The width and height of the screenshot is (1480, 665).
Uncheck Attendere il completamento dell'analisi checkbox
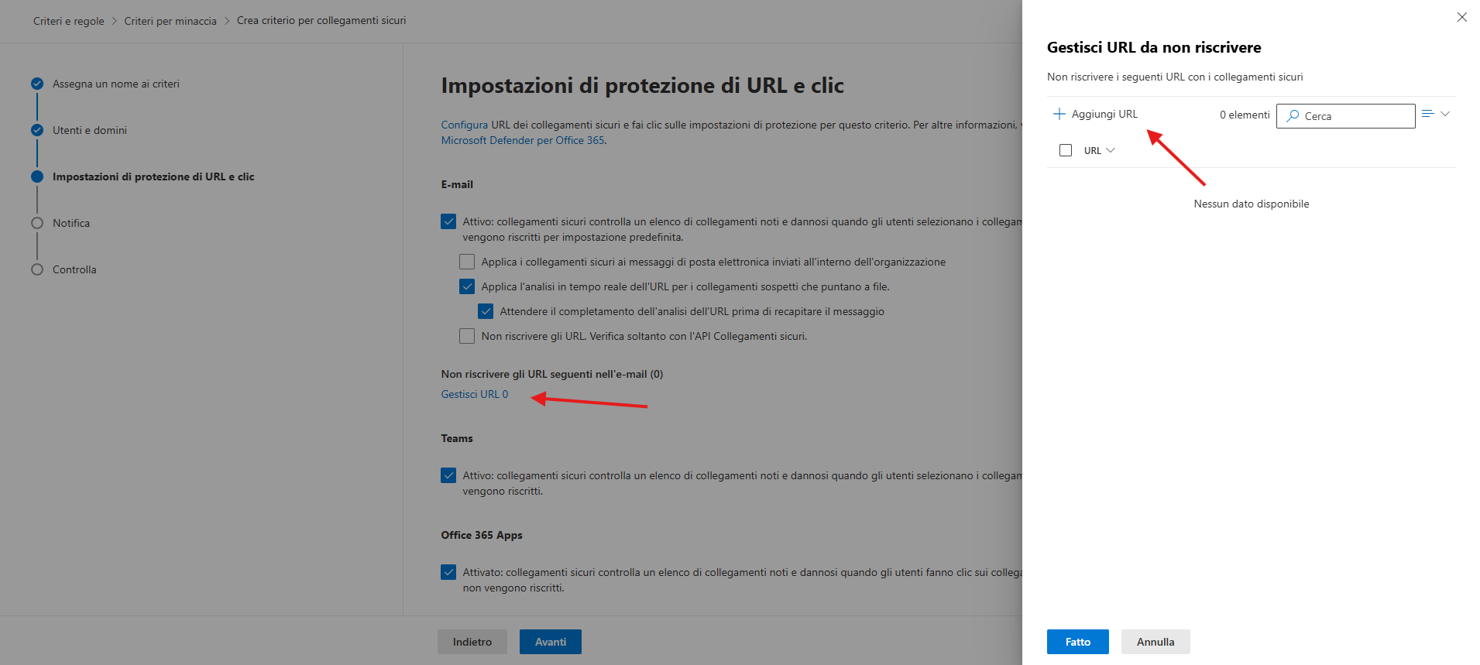tap(486, 311)
